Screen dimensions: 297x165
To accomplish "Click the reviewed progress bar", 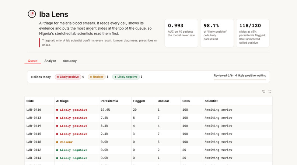I will coord(240,80).
